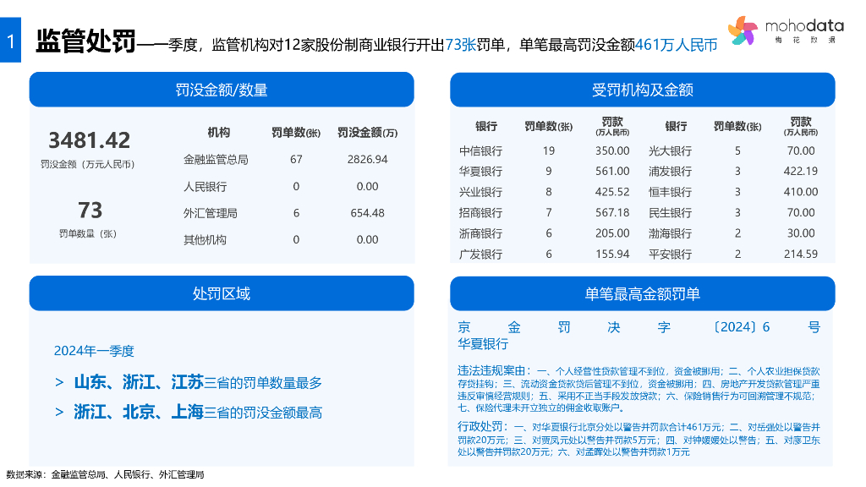Viewport: 866px width, 487px height.
Task: Select the 人民银行 row label
Action: click(205, 187)
